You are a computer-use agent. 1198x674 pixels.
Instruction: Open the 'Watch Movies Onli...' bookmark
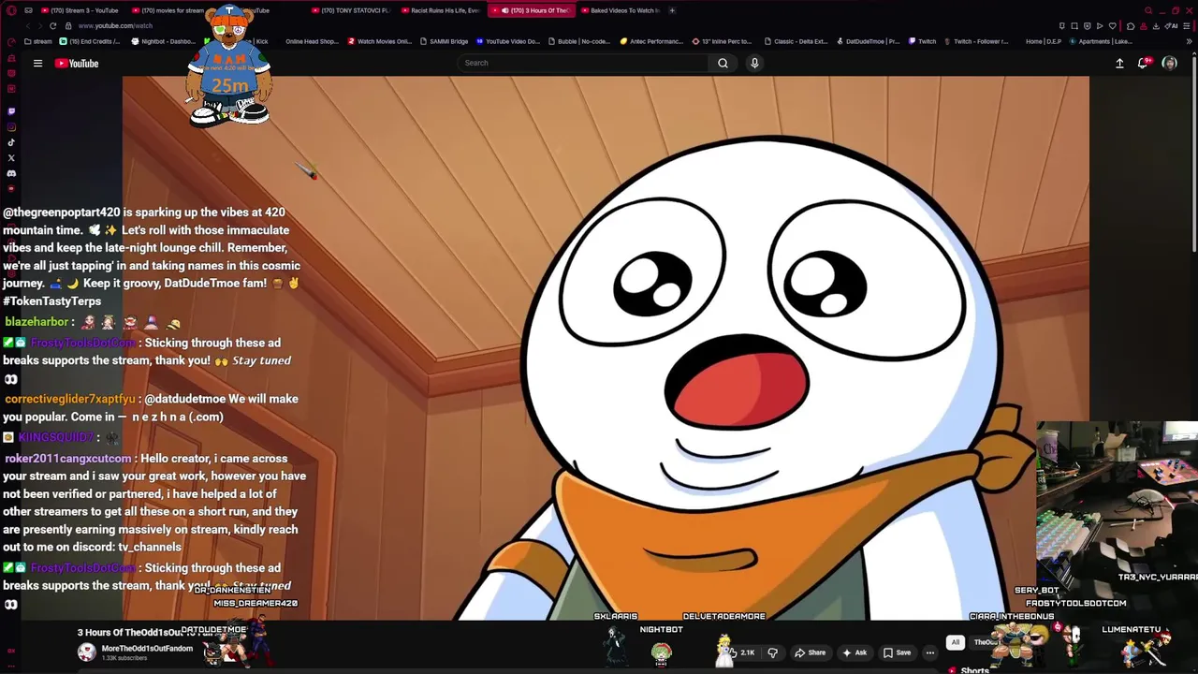[x=379, y=41]
